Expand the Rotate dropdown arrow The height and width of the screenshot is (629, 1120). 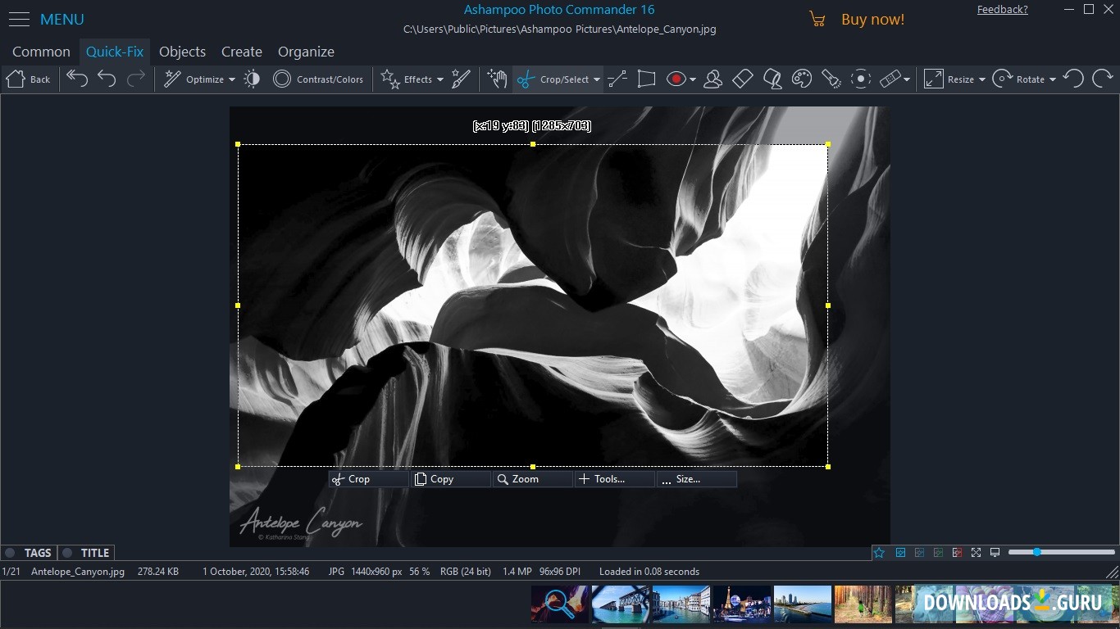pos(1053,79)
